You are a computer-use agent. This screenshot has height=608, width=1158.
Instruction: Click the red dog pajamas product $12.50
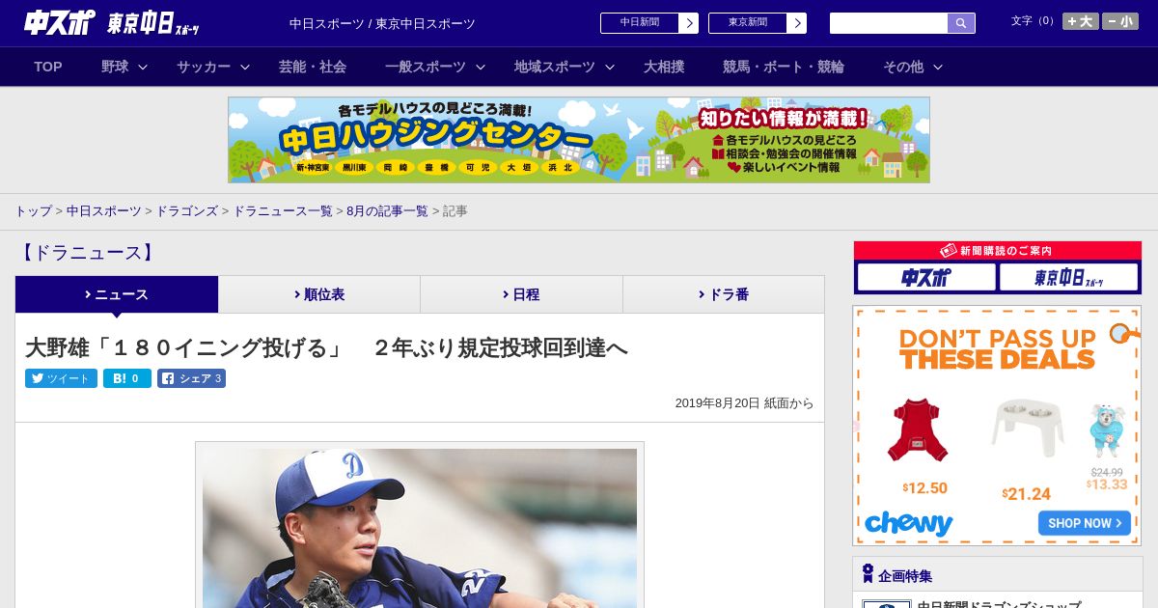click(x=919, y=429)
